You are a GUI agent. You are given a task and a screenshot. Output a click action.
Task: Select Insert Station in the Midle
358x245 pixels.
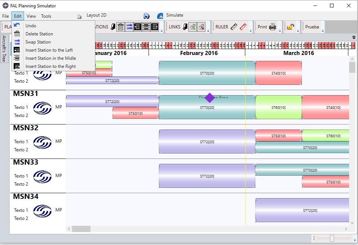[x=51, y=58]
